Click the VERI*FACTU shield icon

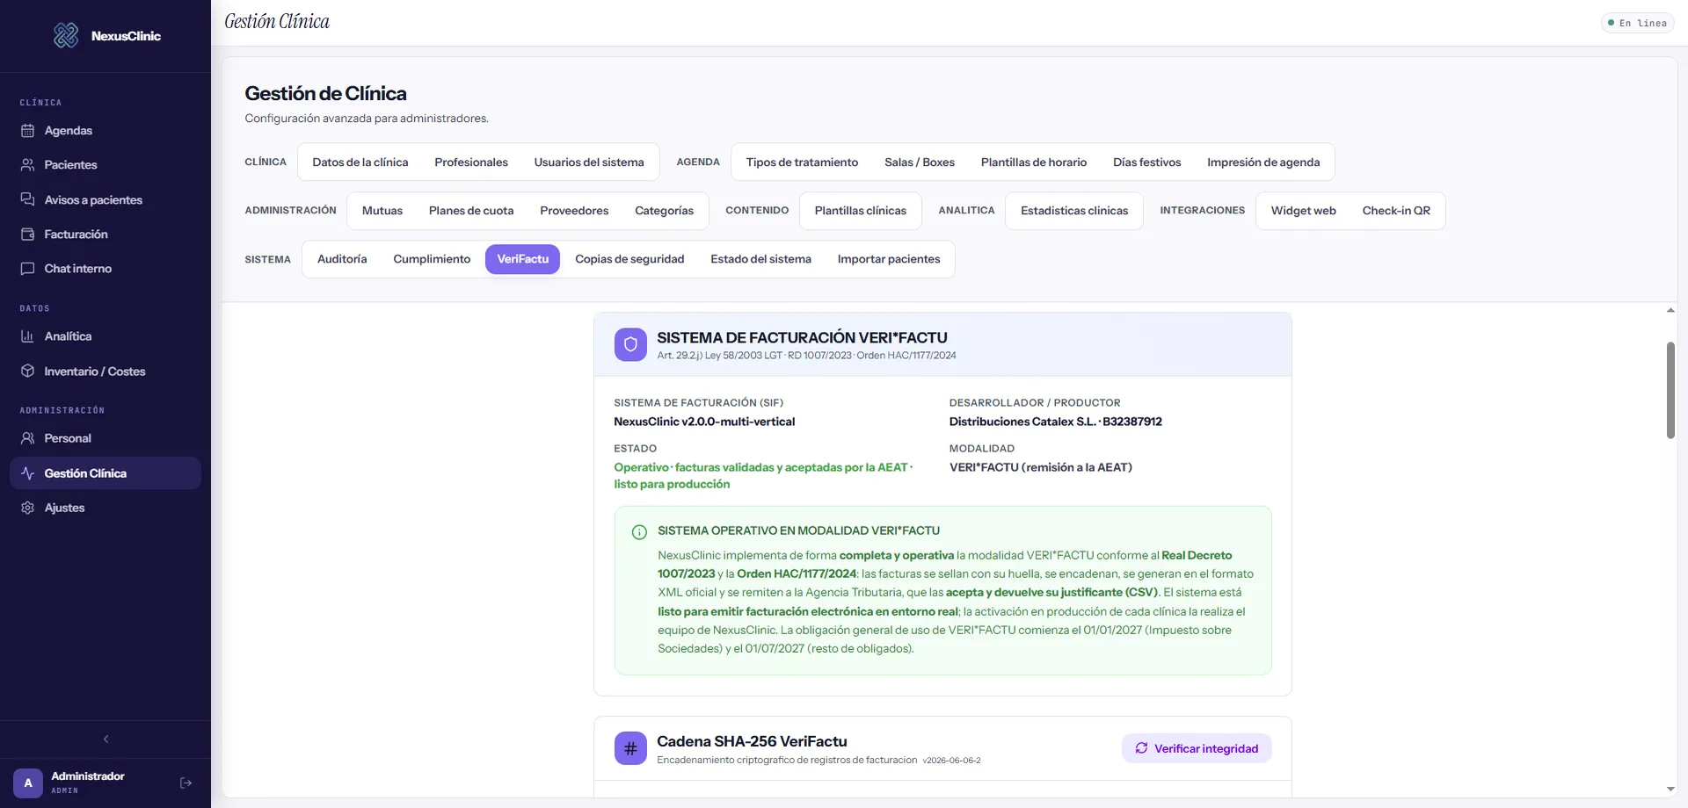point(630,345)
